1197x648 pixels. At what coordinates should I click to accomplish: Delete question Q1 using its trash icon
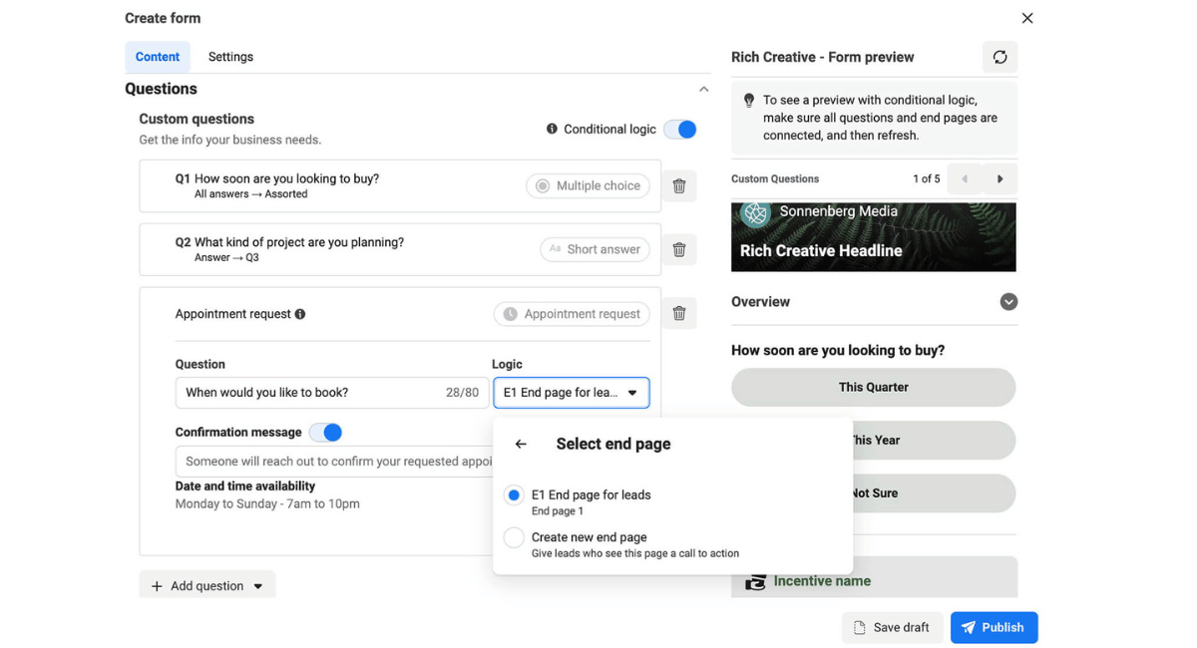click(679, 185)
